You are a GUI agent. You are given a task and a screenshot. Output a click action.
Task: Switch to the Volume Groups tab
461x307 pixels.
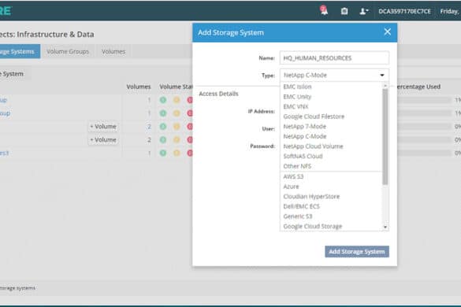(68, 51)
